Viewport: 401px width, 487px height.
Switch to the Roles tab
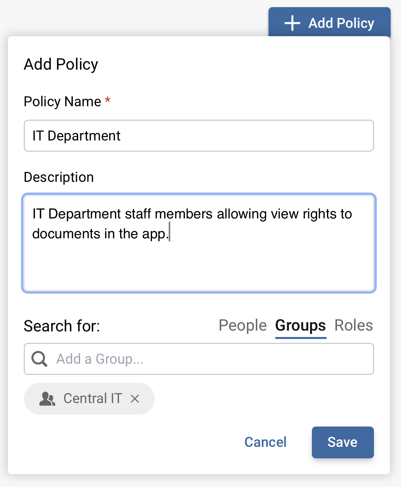click(353, 325)
